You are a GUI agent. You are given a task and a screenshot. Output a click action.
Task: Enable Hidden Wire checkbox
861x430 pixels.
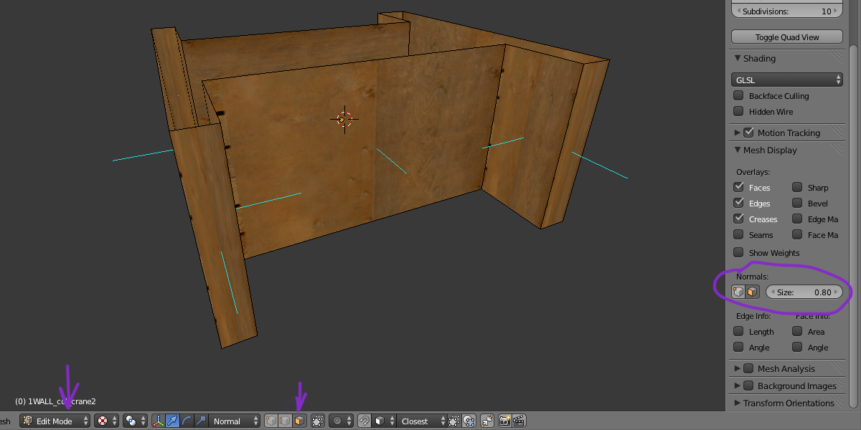[738, 112]
